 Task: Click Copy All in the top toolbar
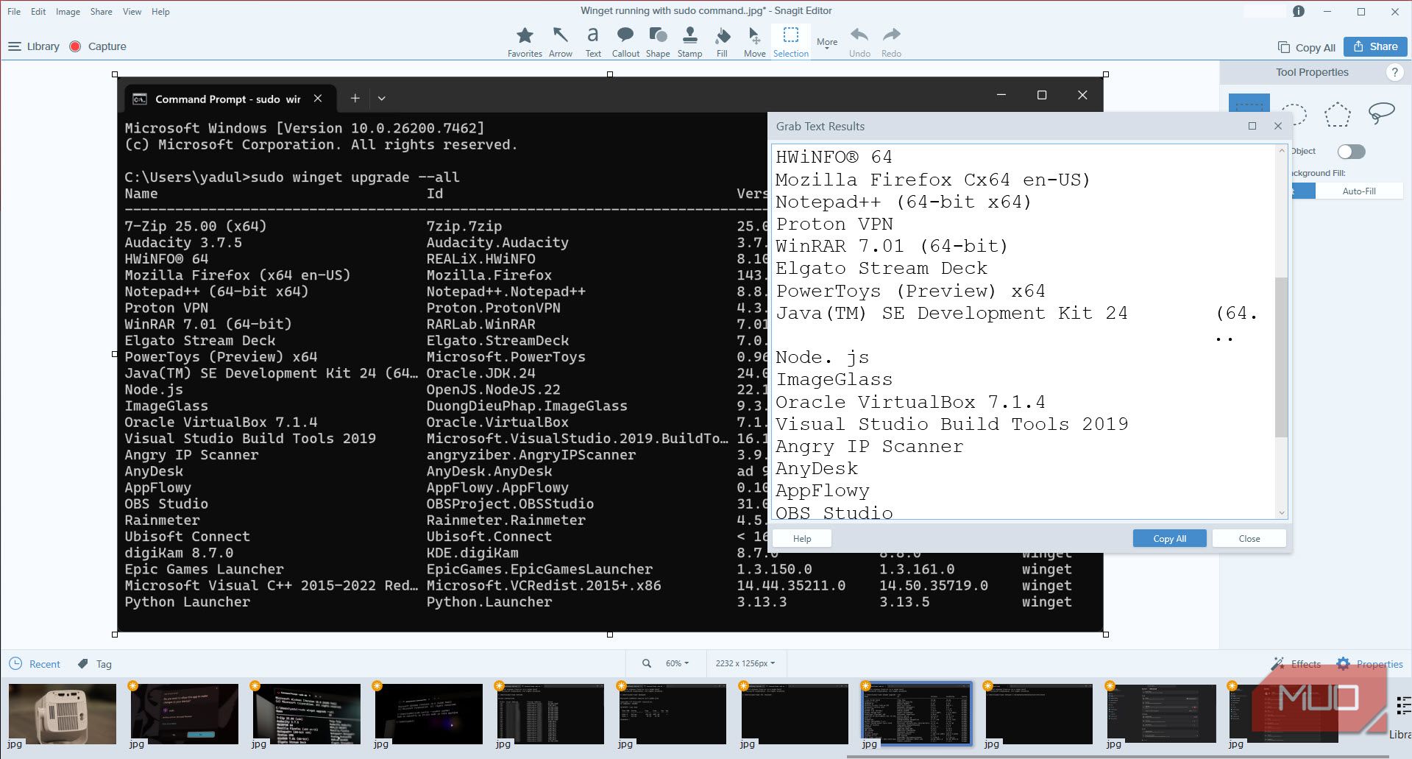point(1307,47)
